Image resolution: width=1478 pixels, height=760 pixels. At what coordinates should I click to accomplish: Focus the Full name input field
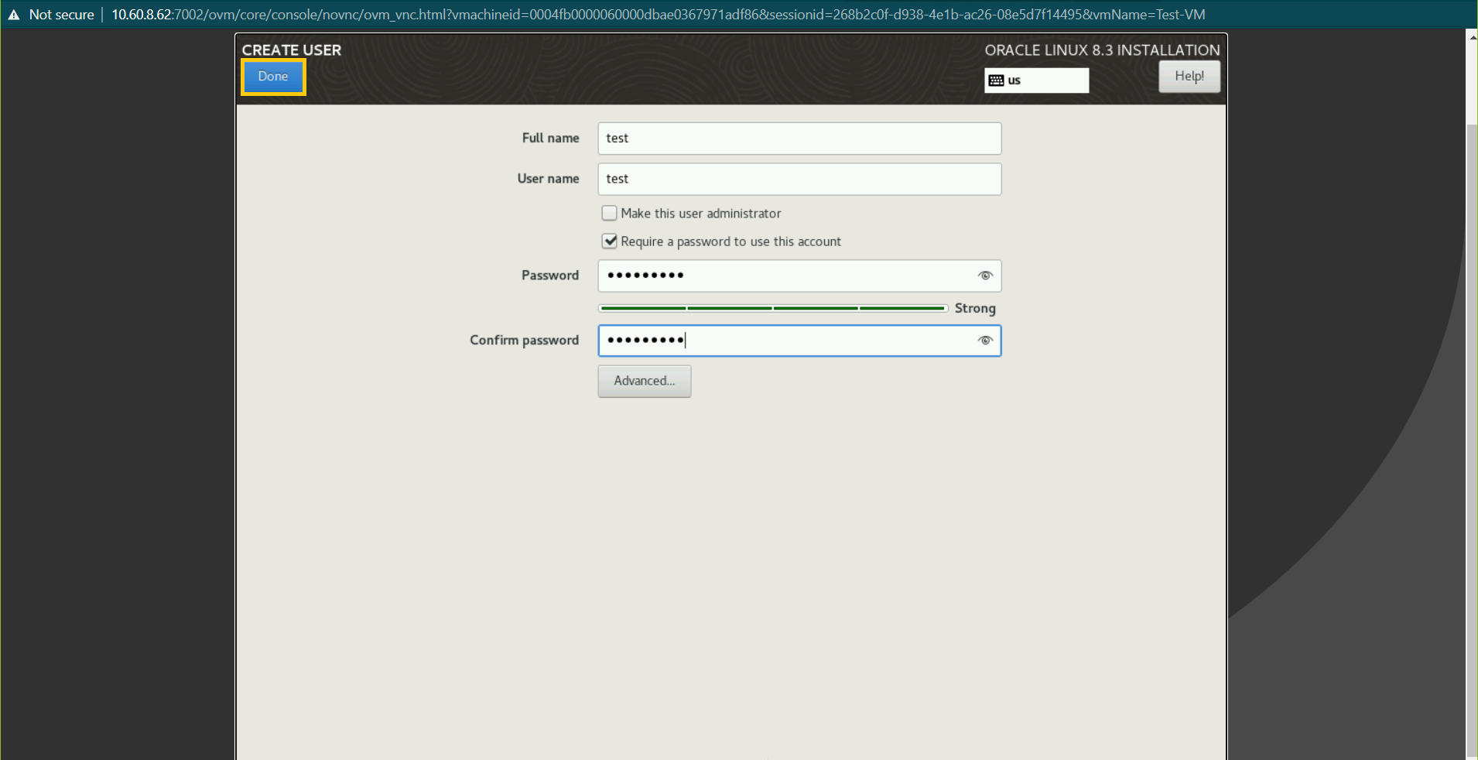[x=799, y=139]
